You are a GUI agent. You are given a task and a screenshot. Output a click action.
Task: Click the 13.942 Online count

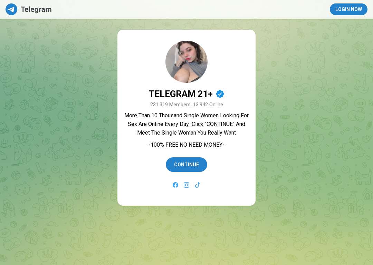pyautogui.click(x=208, y=105)
